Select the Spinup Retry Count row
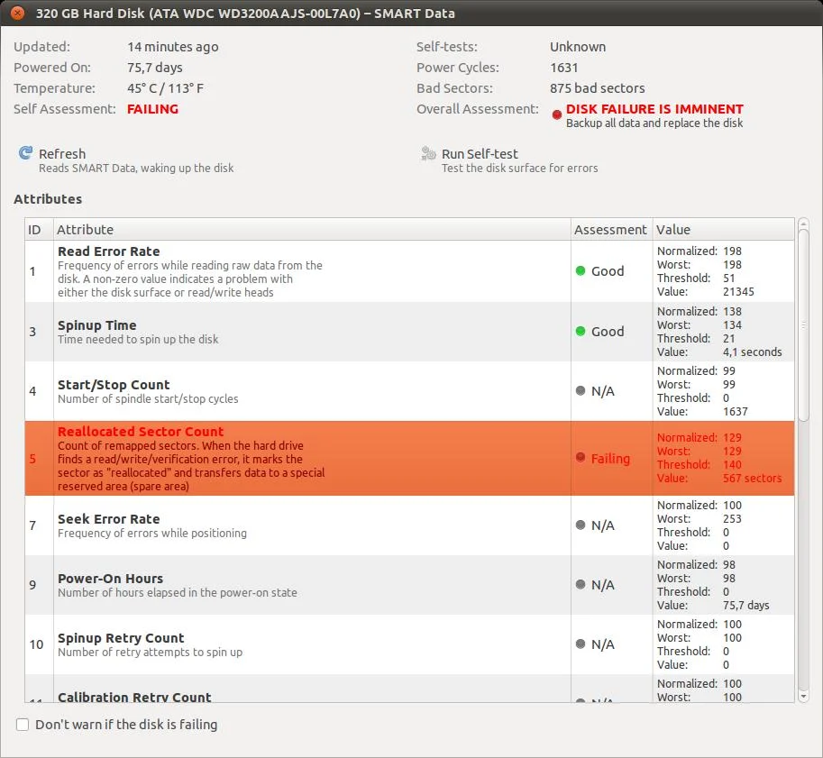Viewport: 823px width, 758px height. pos(409,644)
